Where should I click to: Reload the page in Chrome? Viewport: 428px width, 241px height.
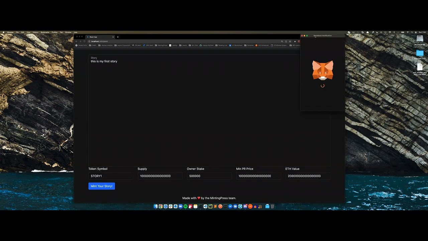tap(84, 41)
